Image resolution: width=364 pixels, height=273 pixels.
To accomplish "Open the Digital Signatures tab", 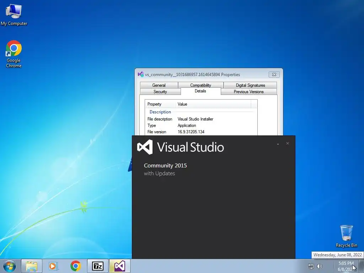I will click(x=250, y=85).
